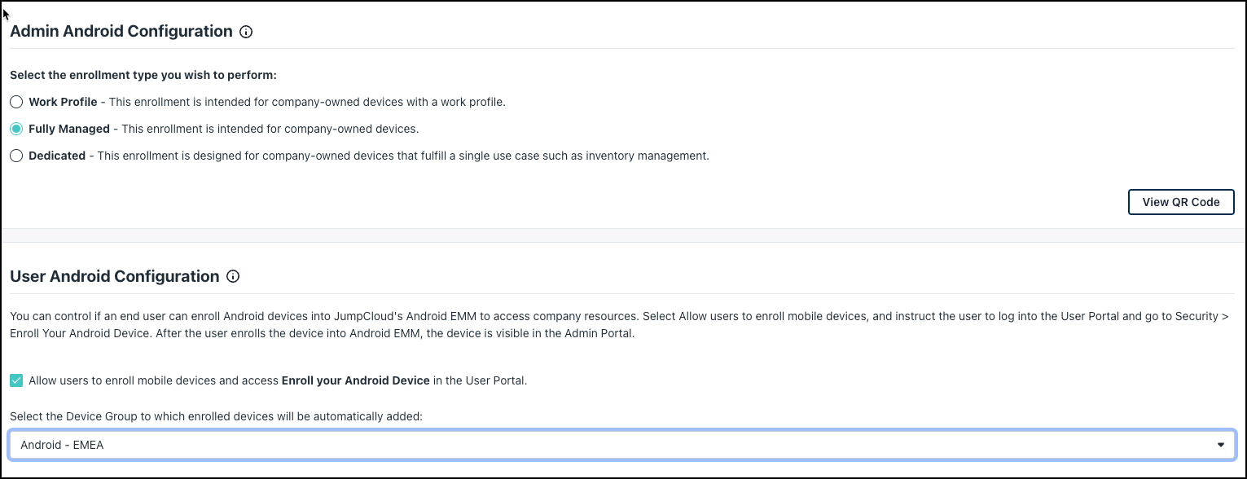Click info icon beside User Android Configuration
The height and width of the screenshot is (479, 1247).
pos(233,277)
